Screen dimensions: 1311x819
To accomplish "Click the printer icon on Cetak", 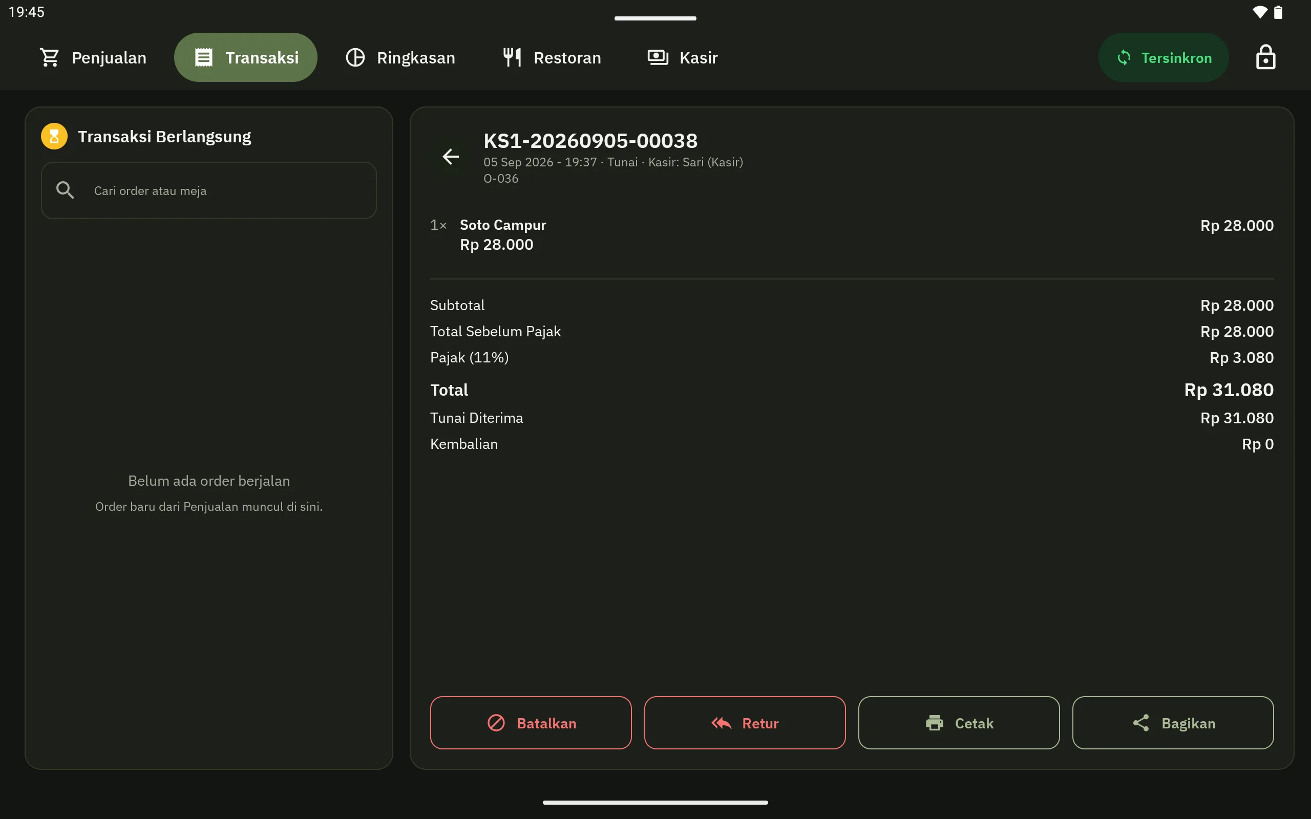I will click(935, 723).
